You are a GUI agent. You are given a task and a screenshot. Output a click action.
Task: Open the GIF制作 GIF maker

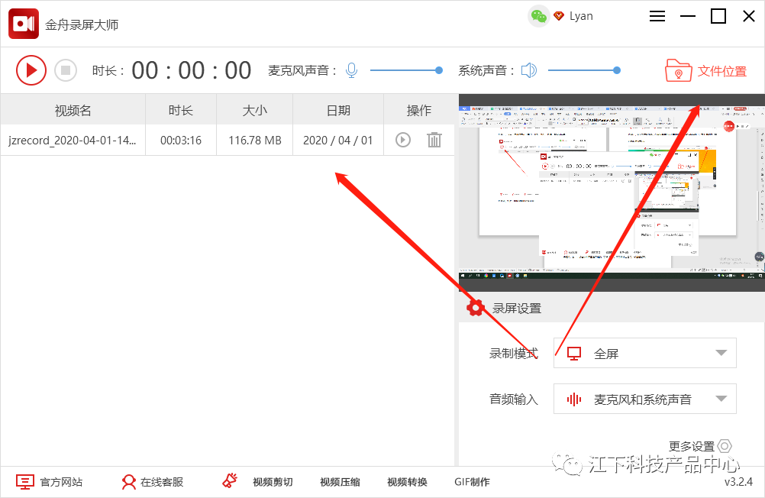473,482
